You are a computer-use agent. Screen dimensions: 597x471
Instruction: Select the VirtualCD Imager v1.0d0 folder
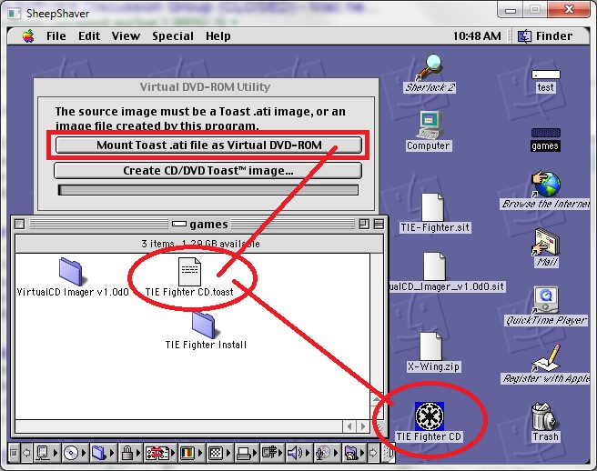pos(73,277)
